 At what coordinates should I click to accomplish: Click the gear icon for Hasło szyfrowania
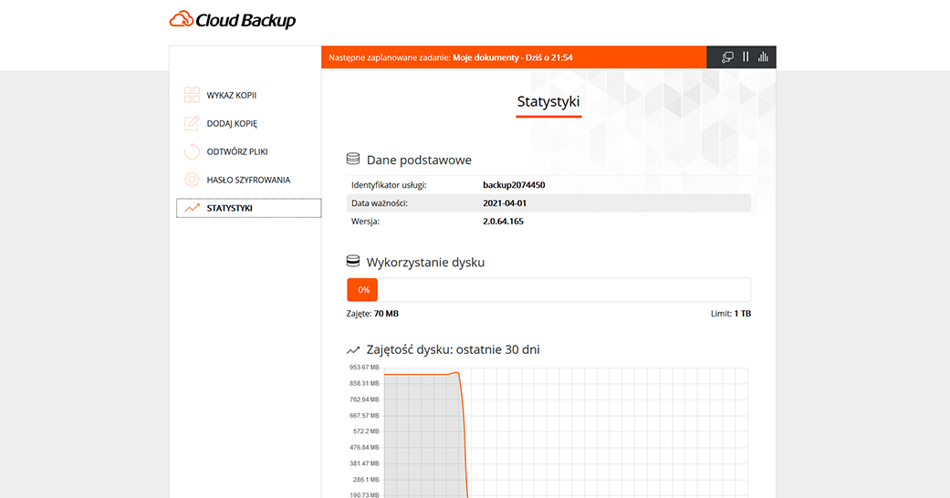coord(192,180)
